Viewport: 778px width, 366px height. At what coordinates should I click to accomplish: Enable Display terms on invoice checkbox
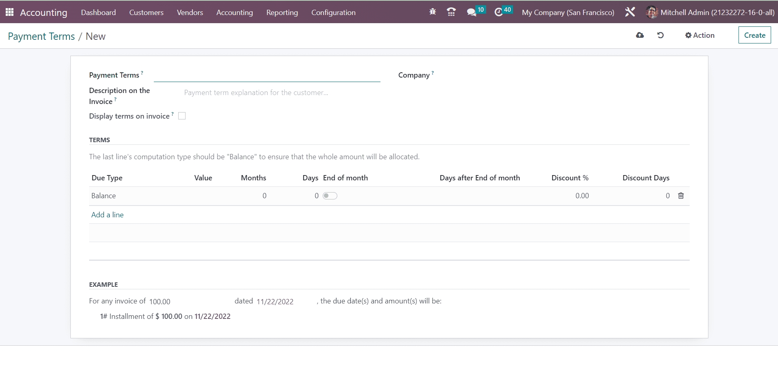tap(182, 116)
